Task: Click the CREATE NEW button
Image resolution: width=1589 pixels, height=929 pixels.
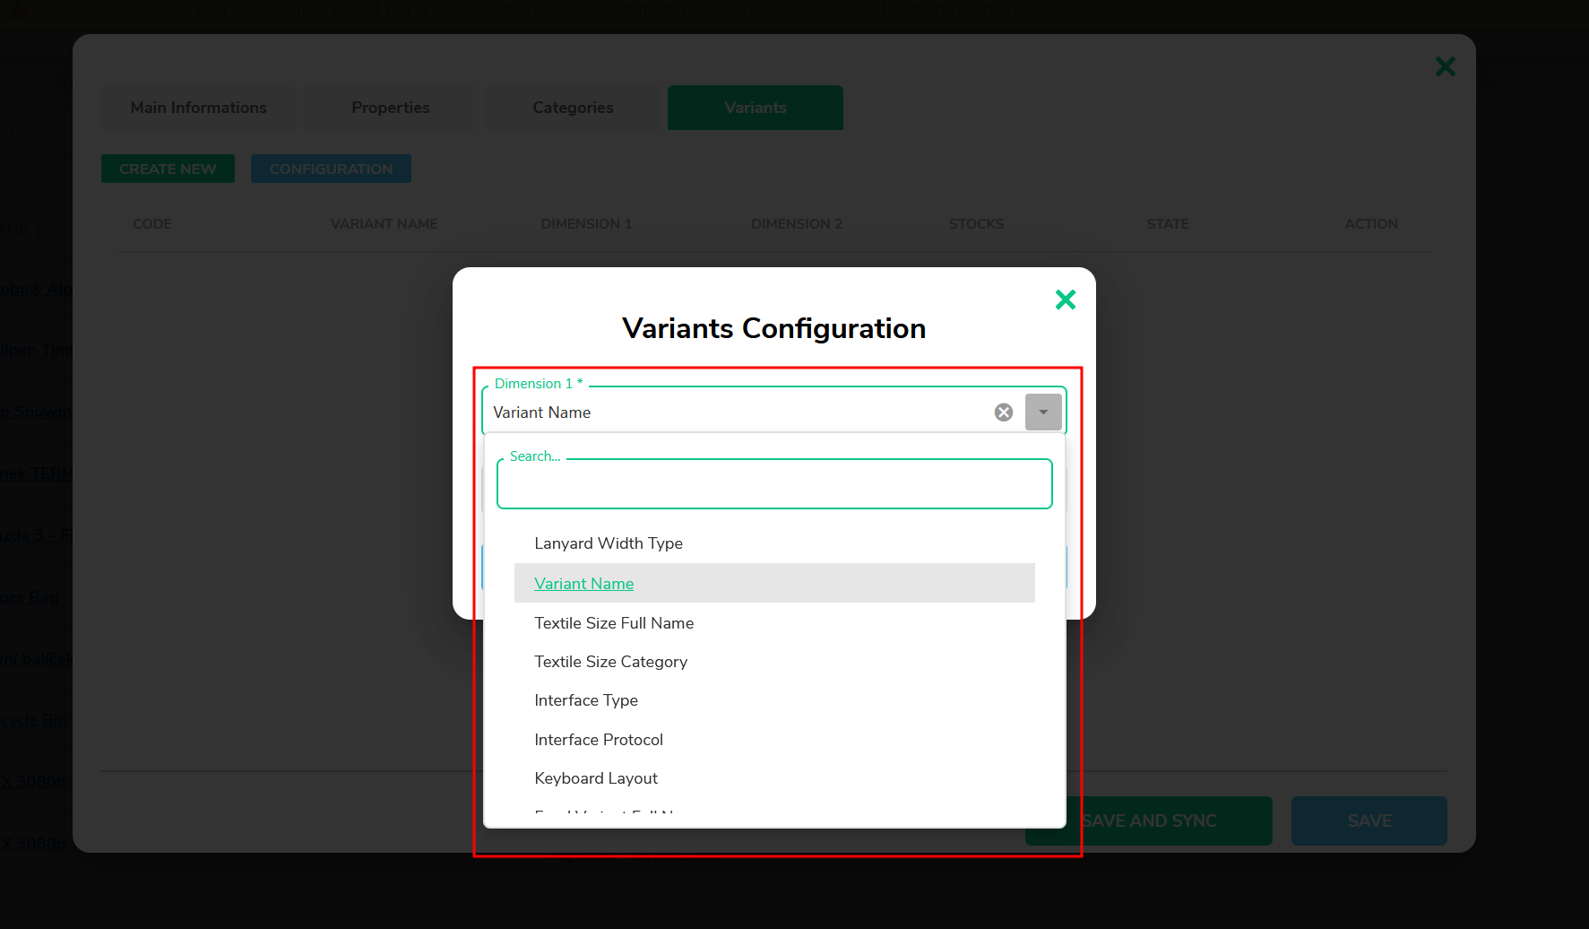Action: [x=168, y=169]
